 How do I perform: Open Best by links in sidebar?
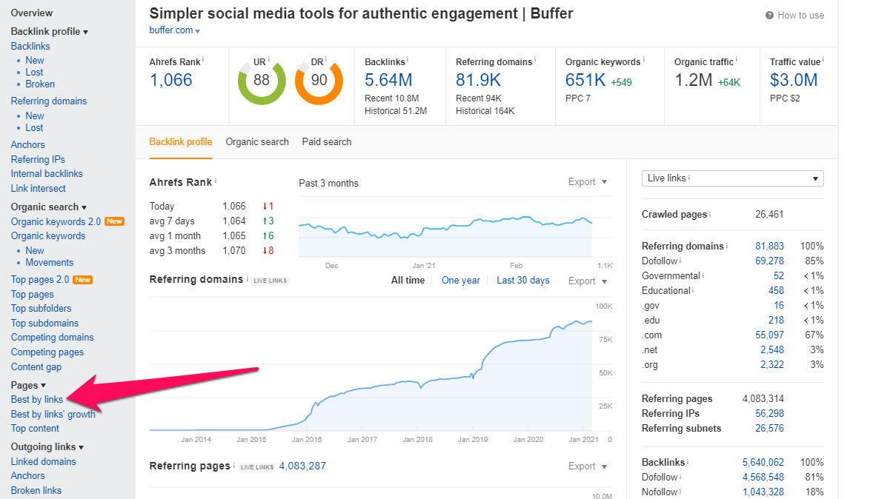tap(37, 400)
